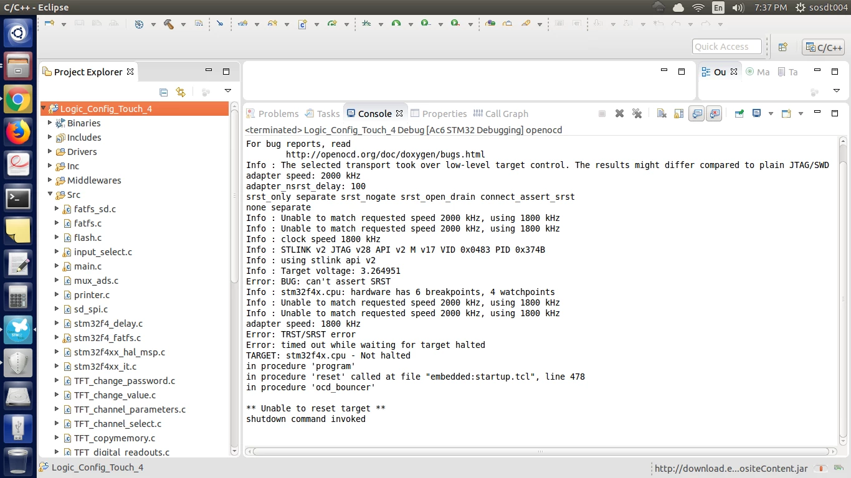
Task: Click the Open Perspective icon
Action: tap(783, 47)
